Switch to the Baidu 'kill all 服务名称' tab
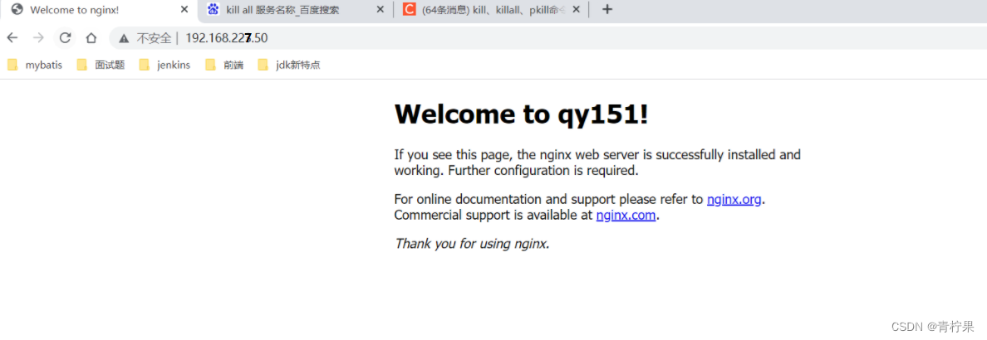This screenshot has height=340, width=987. point(295,10)
